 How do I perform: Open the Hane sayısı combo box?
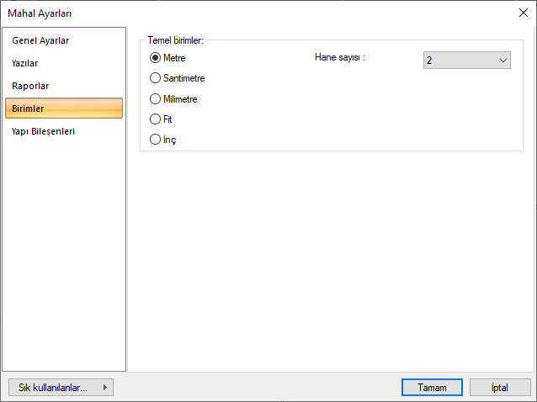(x=467, y=61)
